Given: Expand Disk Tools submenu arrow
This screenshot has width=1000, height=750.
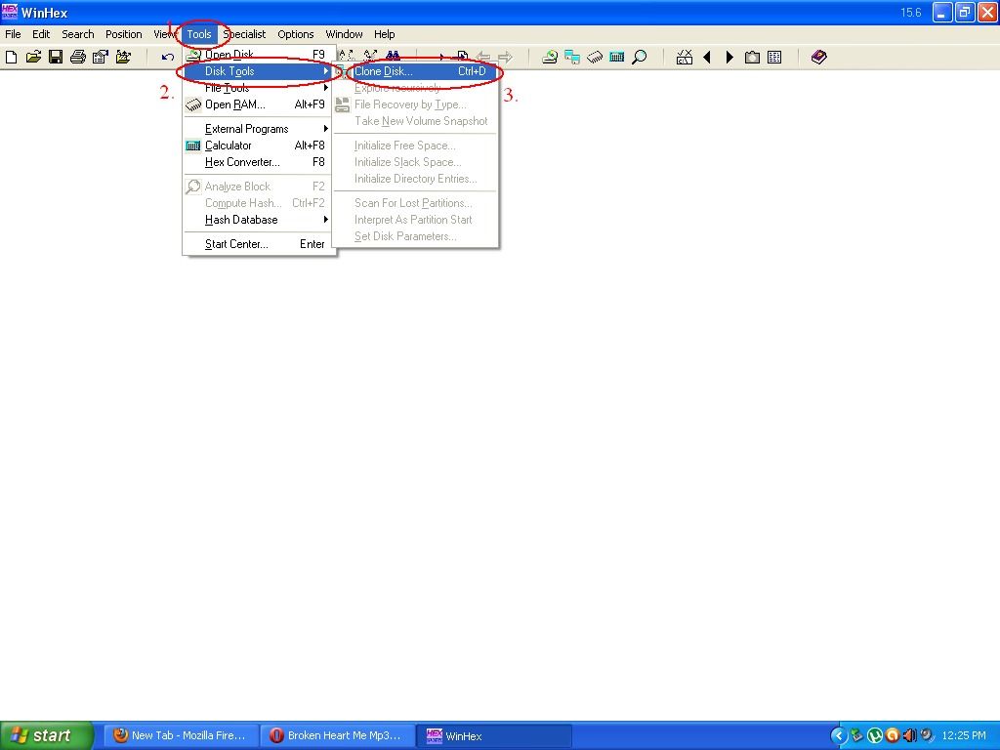Looking at the screenshot, I should pos(326,71).
